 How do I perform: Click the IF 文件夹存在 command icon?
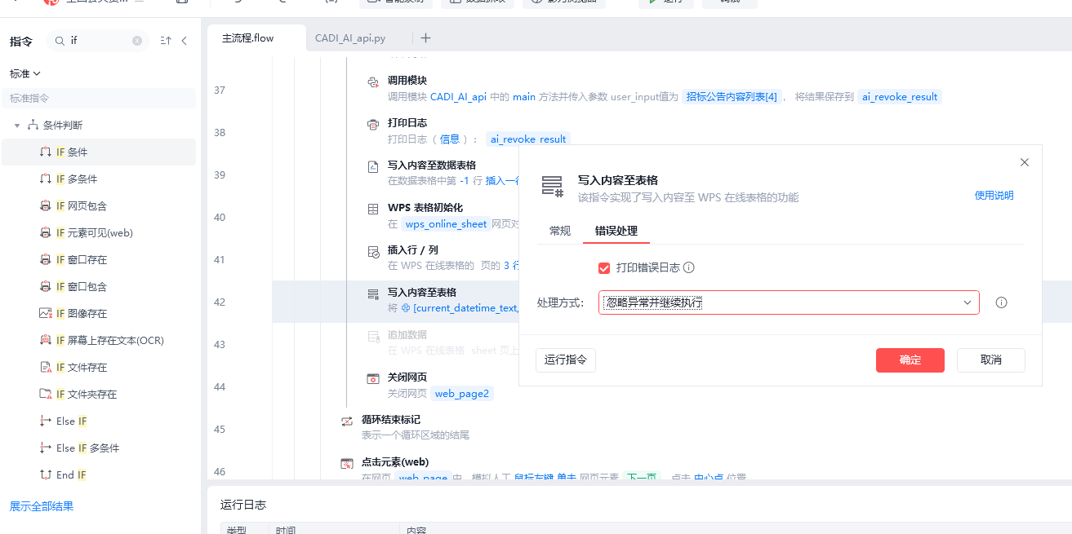[46, 395]
